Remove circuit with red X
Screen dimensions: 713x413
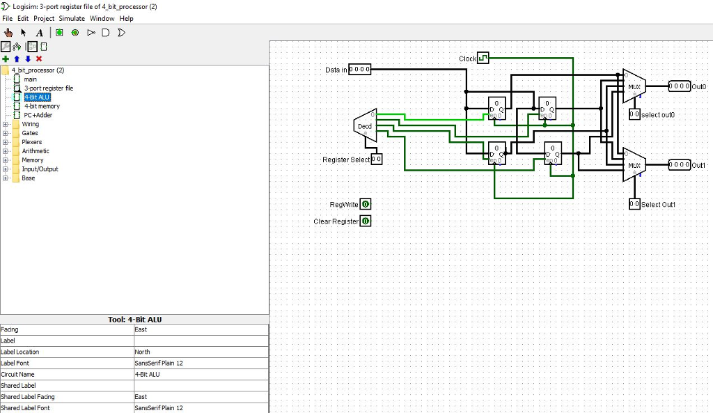coord(39,59)
